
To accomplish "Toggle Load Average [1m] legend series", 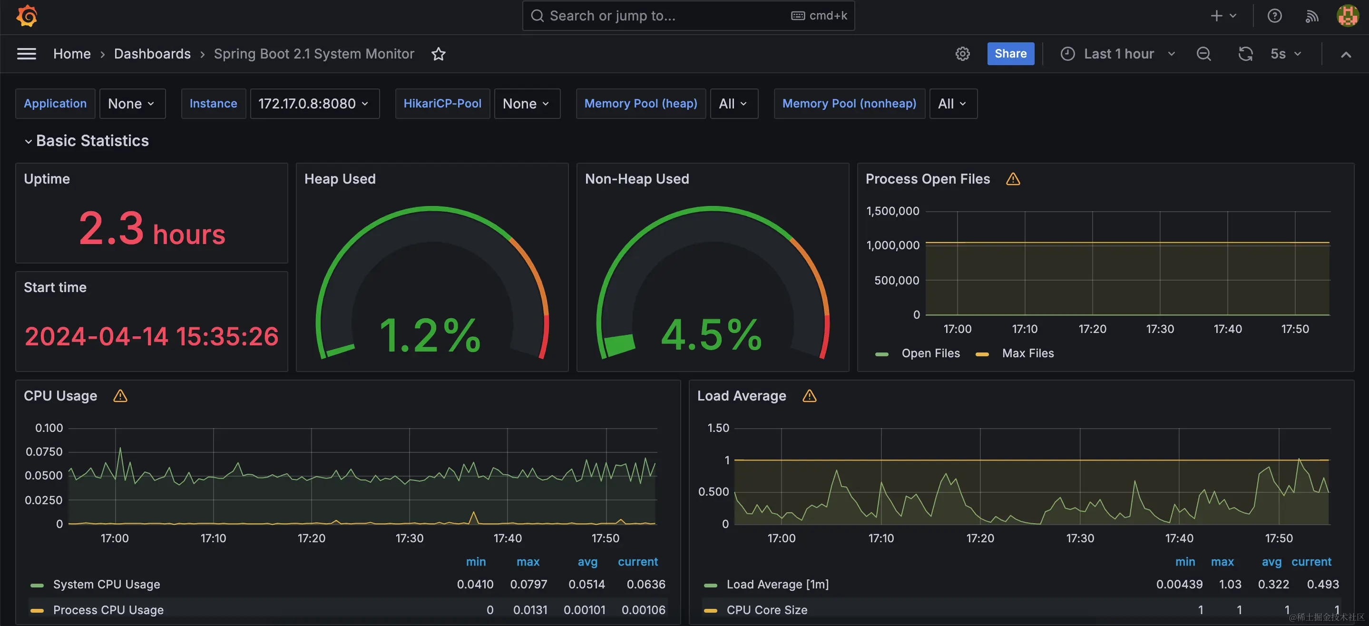I will [x=777, y=585].
